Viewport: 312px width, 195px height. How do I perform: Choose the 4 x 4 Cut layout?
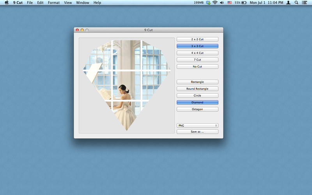click(x=197, y=53)
